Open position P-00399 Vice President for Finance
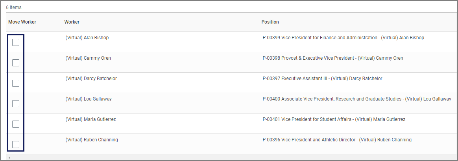This screenshot has height=161, width=458. click(343, 38)
